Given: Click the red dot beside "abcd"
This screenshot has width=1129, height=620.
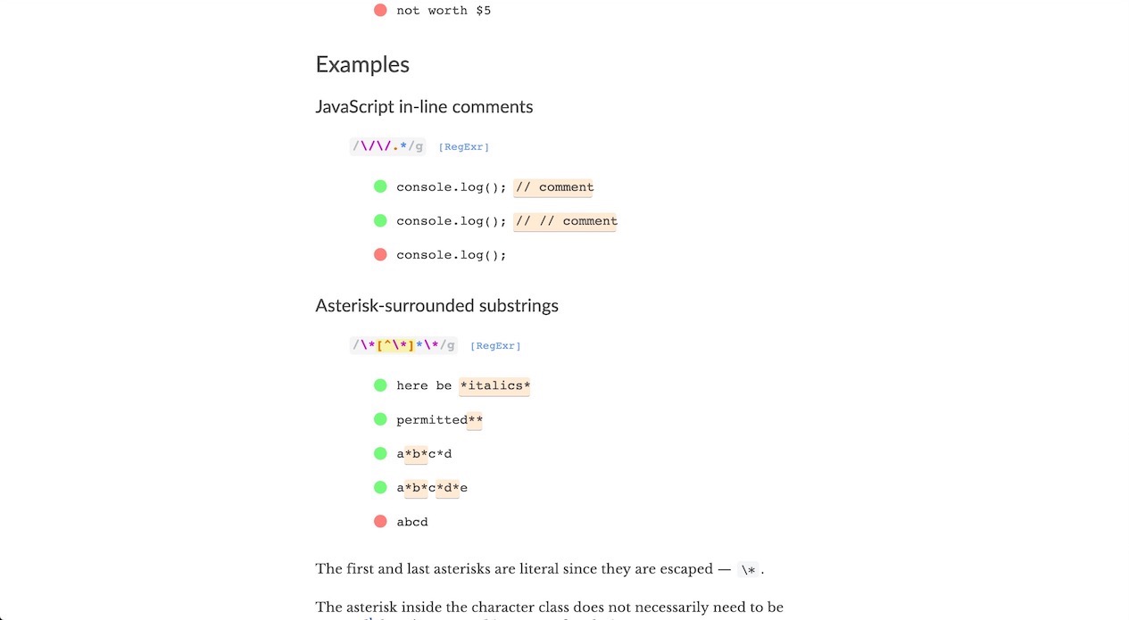Looking at the screenshot, I should click(380, 521).
